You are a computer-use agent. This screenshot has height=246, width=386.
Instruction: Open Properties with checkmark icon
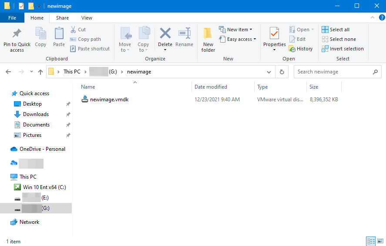[x=275, y=33]
